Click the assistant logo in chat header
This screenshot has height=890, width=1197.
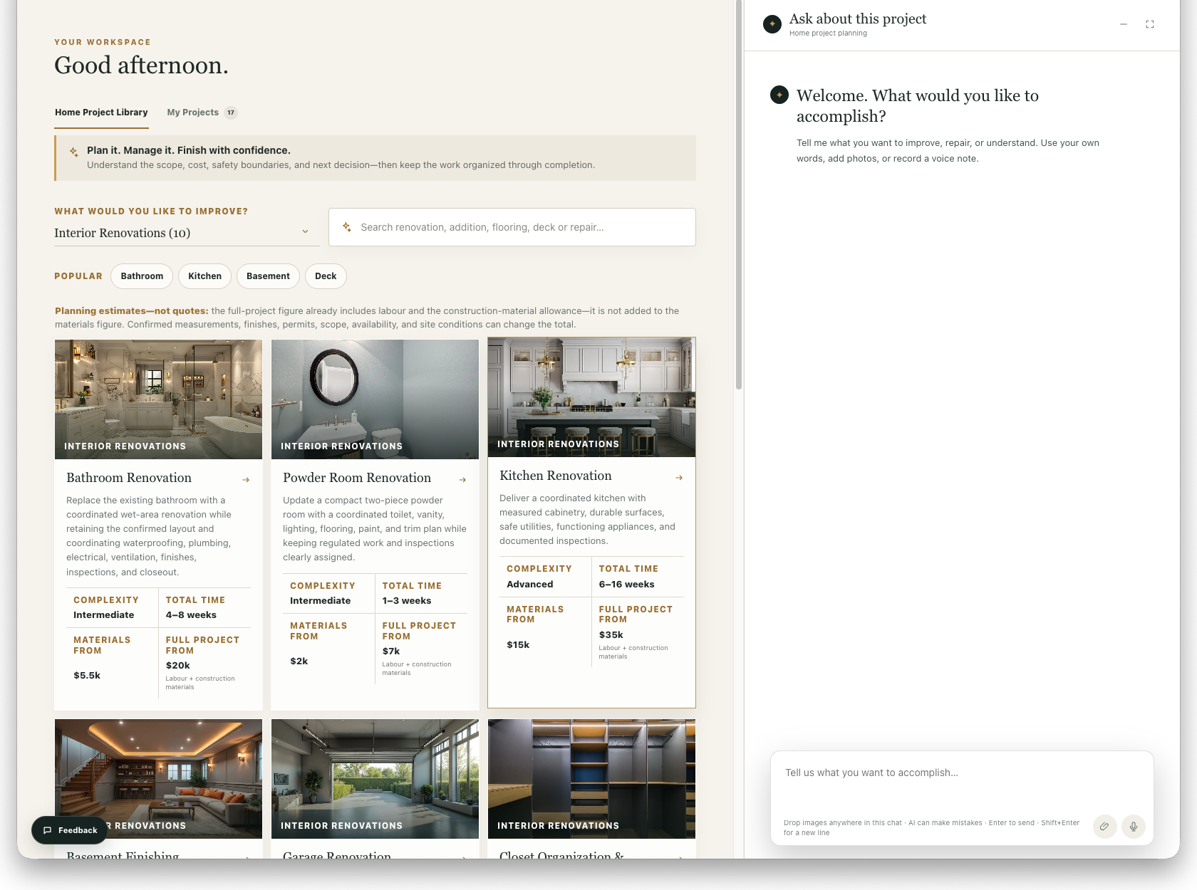(x=772, y=24)
